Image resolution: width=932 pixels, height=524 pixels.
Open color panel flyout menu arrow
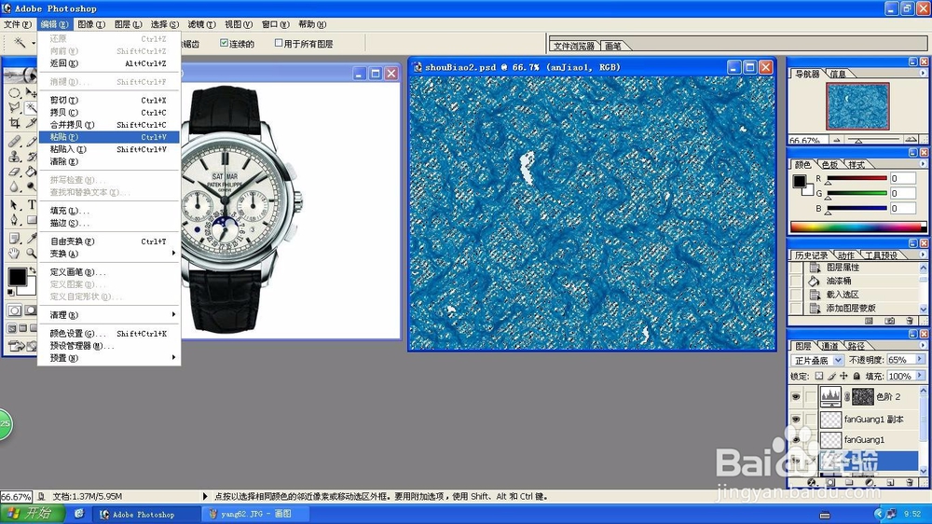tap(923, 164)
